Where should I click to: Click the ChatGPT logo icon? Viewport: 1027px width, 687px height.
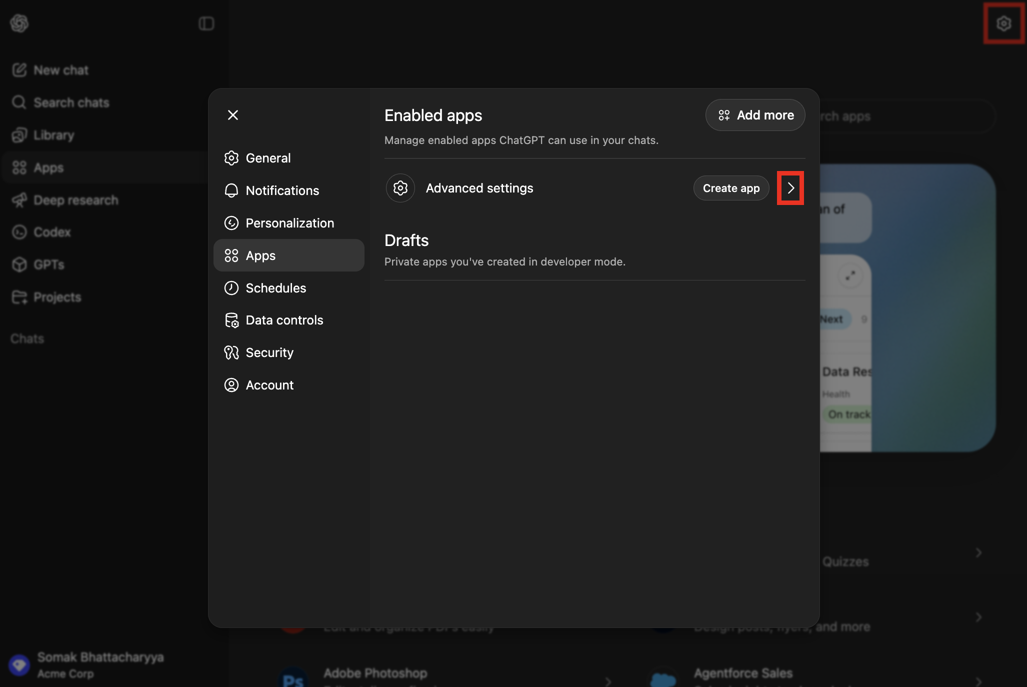click(19, 23)
